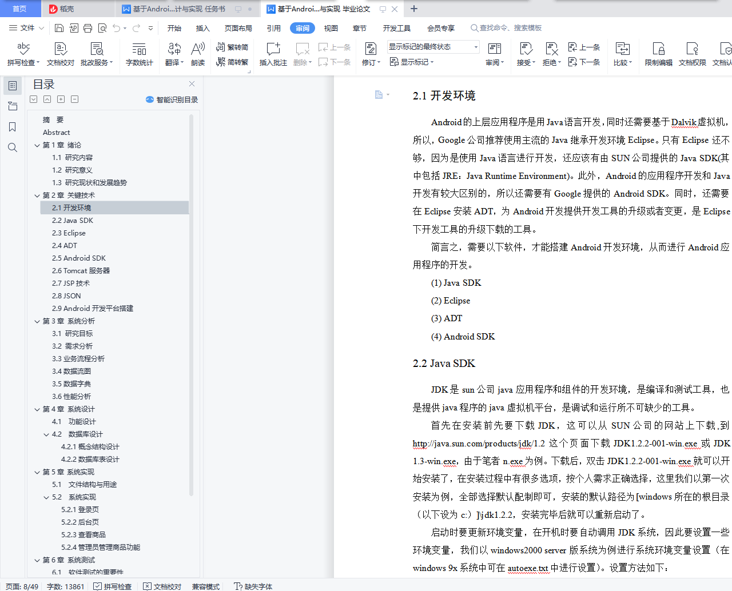Collapse the 4.2 数据库设计 outline node

[x=46, y=434]
